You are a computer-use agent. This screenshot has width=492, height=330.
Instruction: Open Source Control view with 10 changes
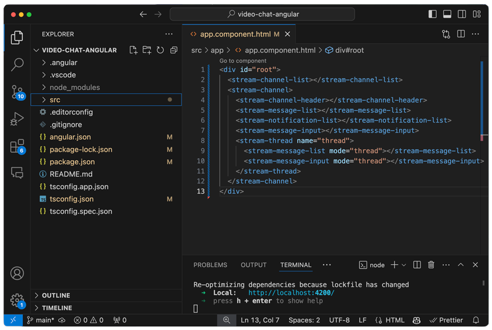pos(17,92)
